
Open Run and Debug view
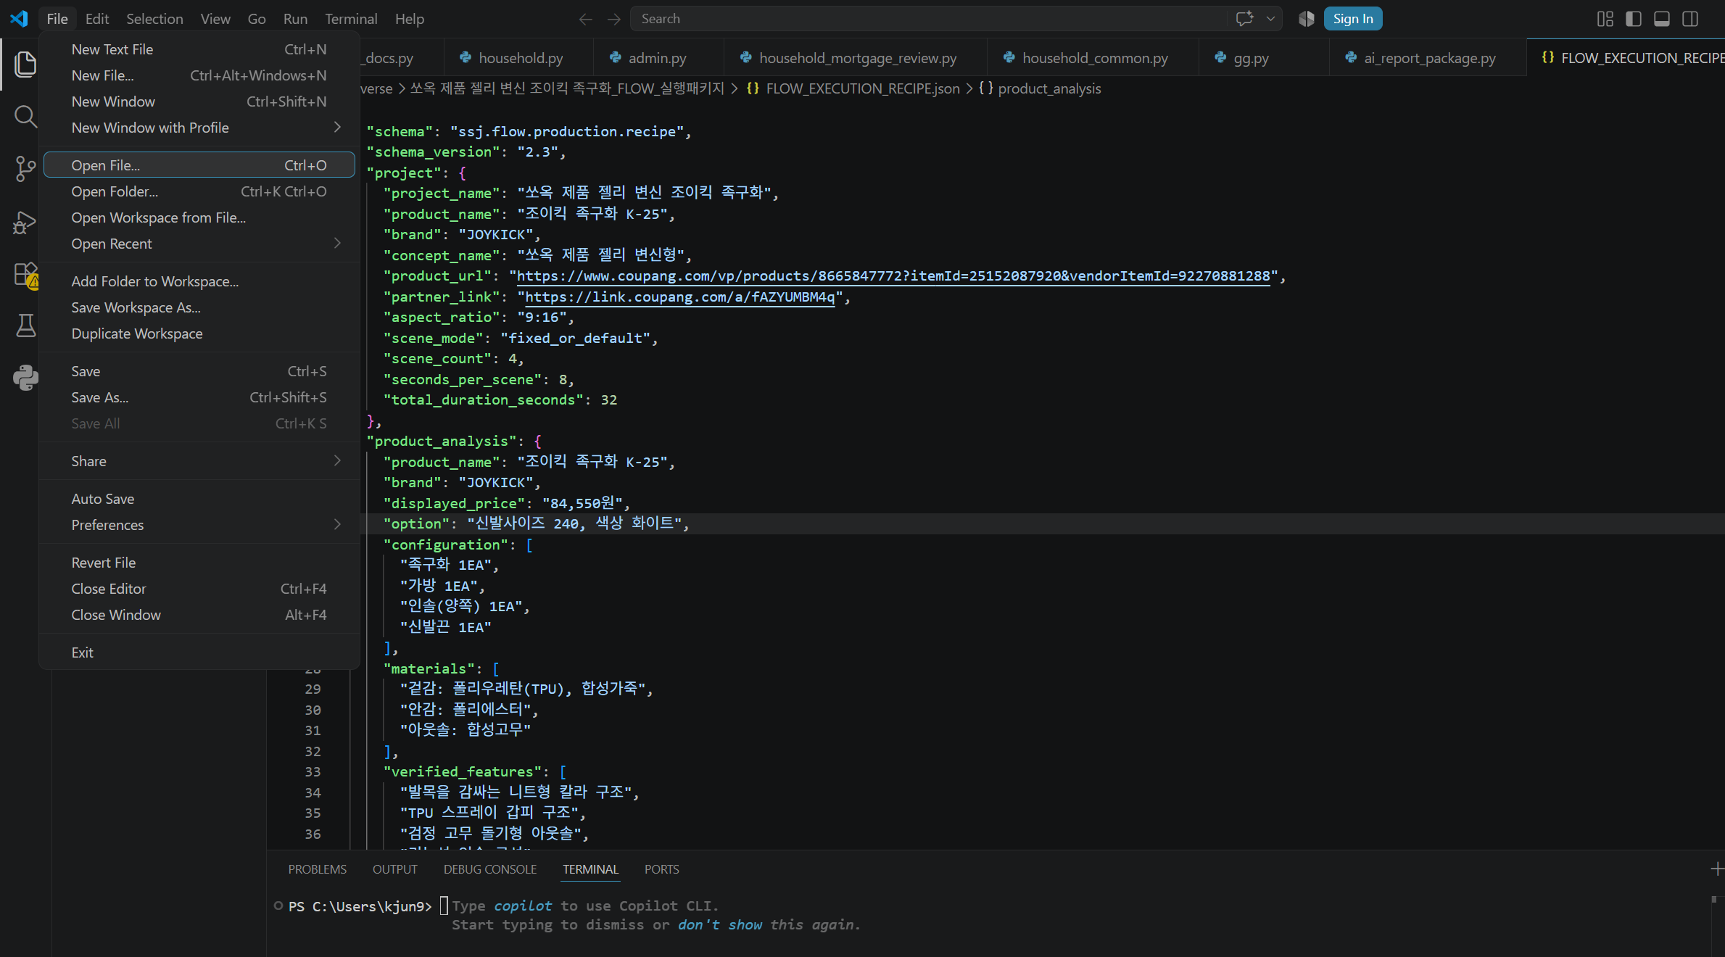point(25,221)
